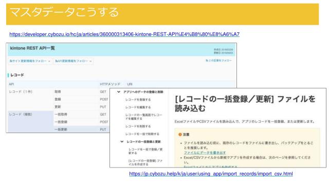Select レコードを一括で削除する sidebar item
Image resolution: width=329 pixels, height=185 pixels.
click(x=142, y=134)
